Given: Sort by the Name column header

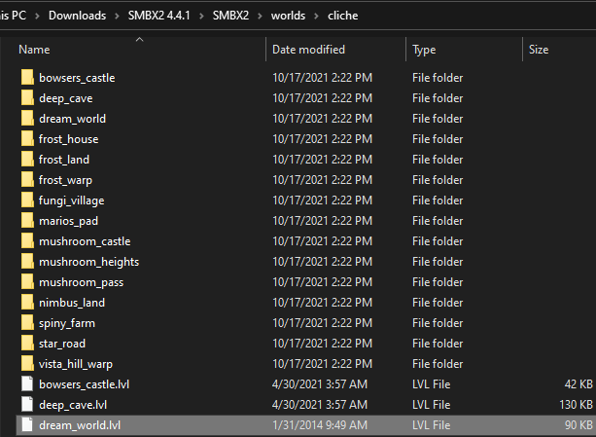Looking at the screenshot, I should click(34, 50).
